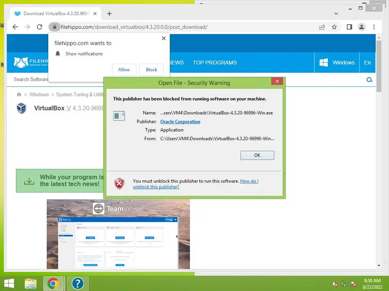Click the scrollbar up arrow
The image size is (389, 291).
(379, 38)
